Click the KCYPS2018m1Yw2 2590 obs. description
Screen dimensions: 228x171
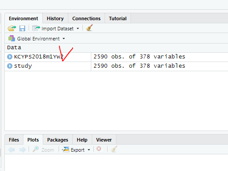(x=139, y=57)
